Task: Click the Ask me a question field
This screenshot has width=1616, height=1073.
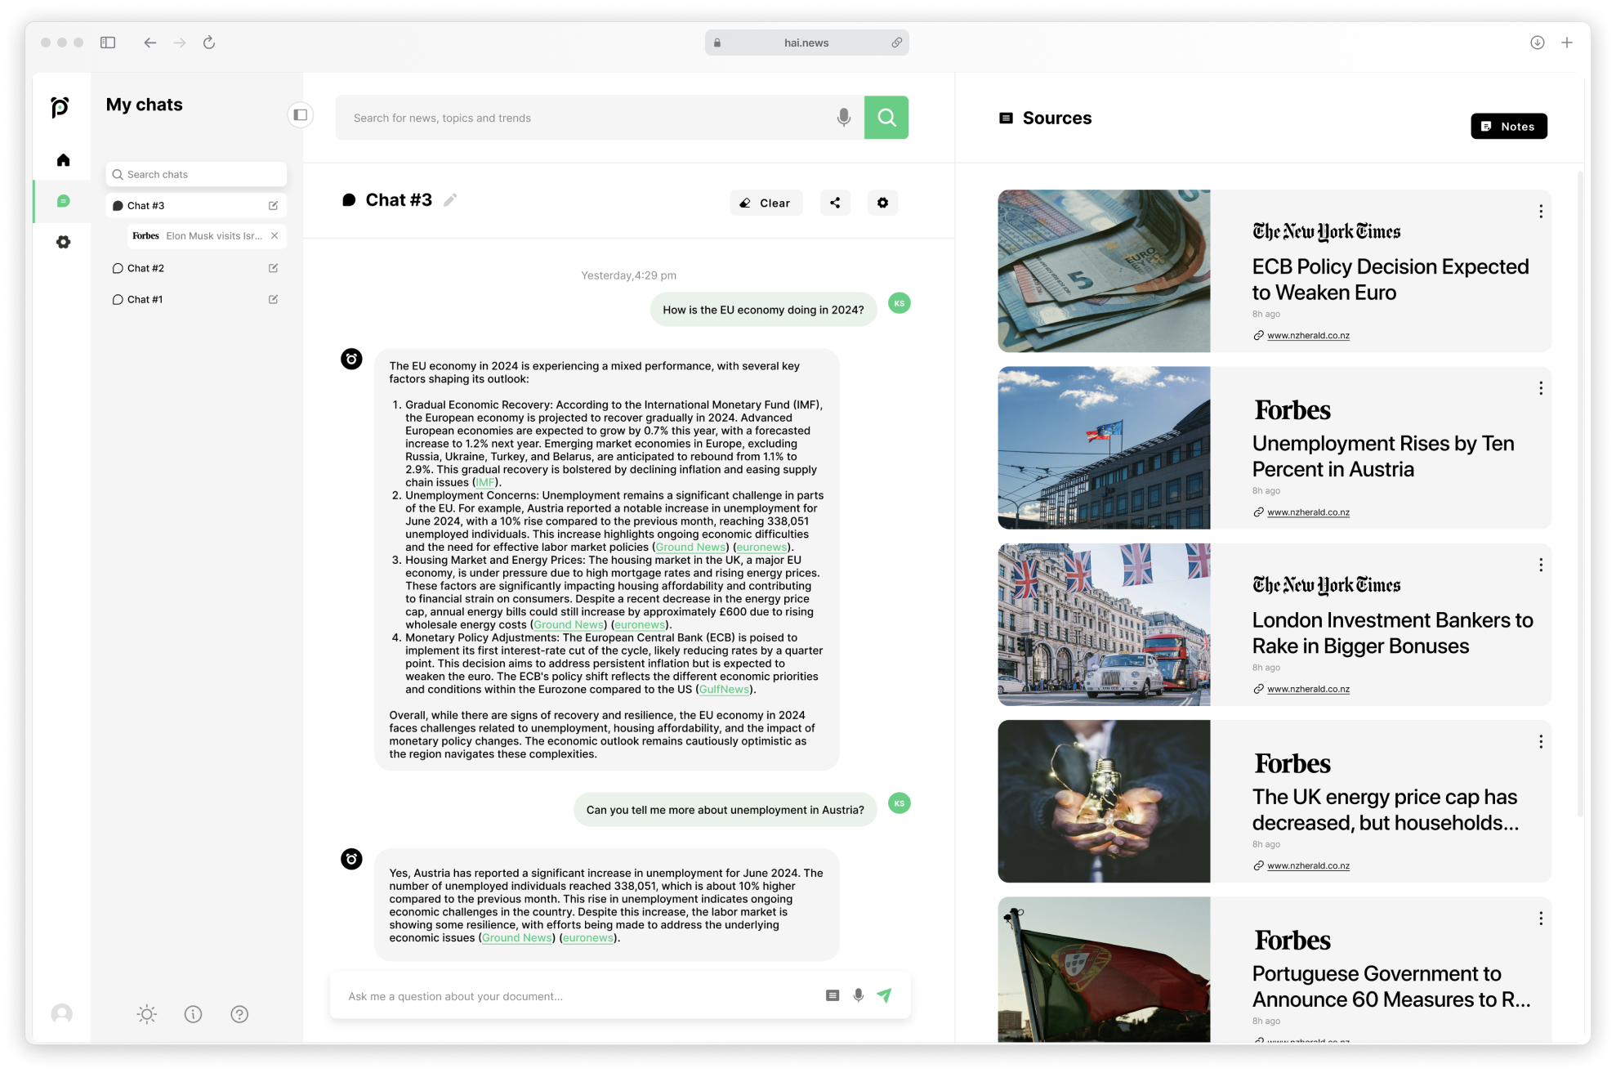Action: 578,996
